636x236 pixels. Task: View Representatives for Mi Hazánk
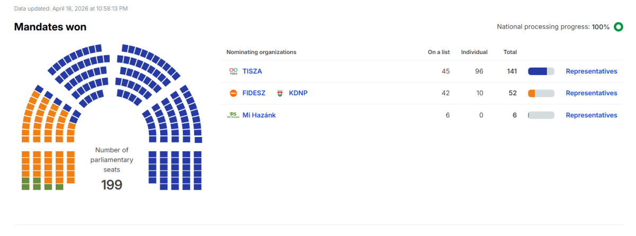click(x=591, y=115)
